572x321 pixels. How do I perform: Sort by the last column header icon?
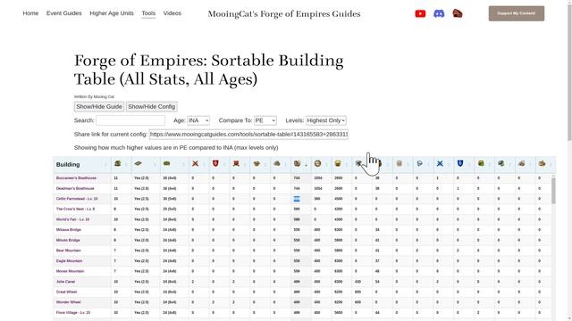tap(543, 164)
